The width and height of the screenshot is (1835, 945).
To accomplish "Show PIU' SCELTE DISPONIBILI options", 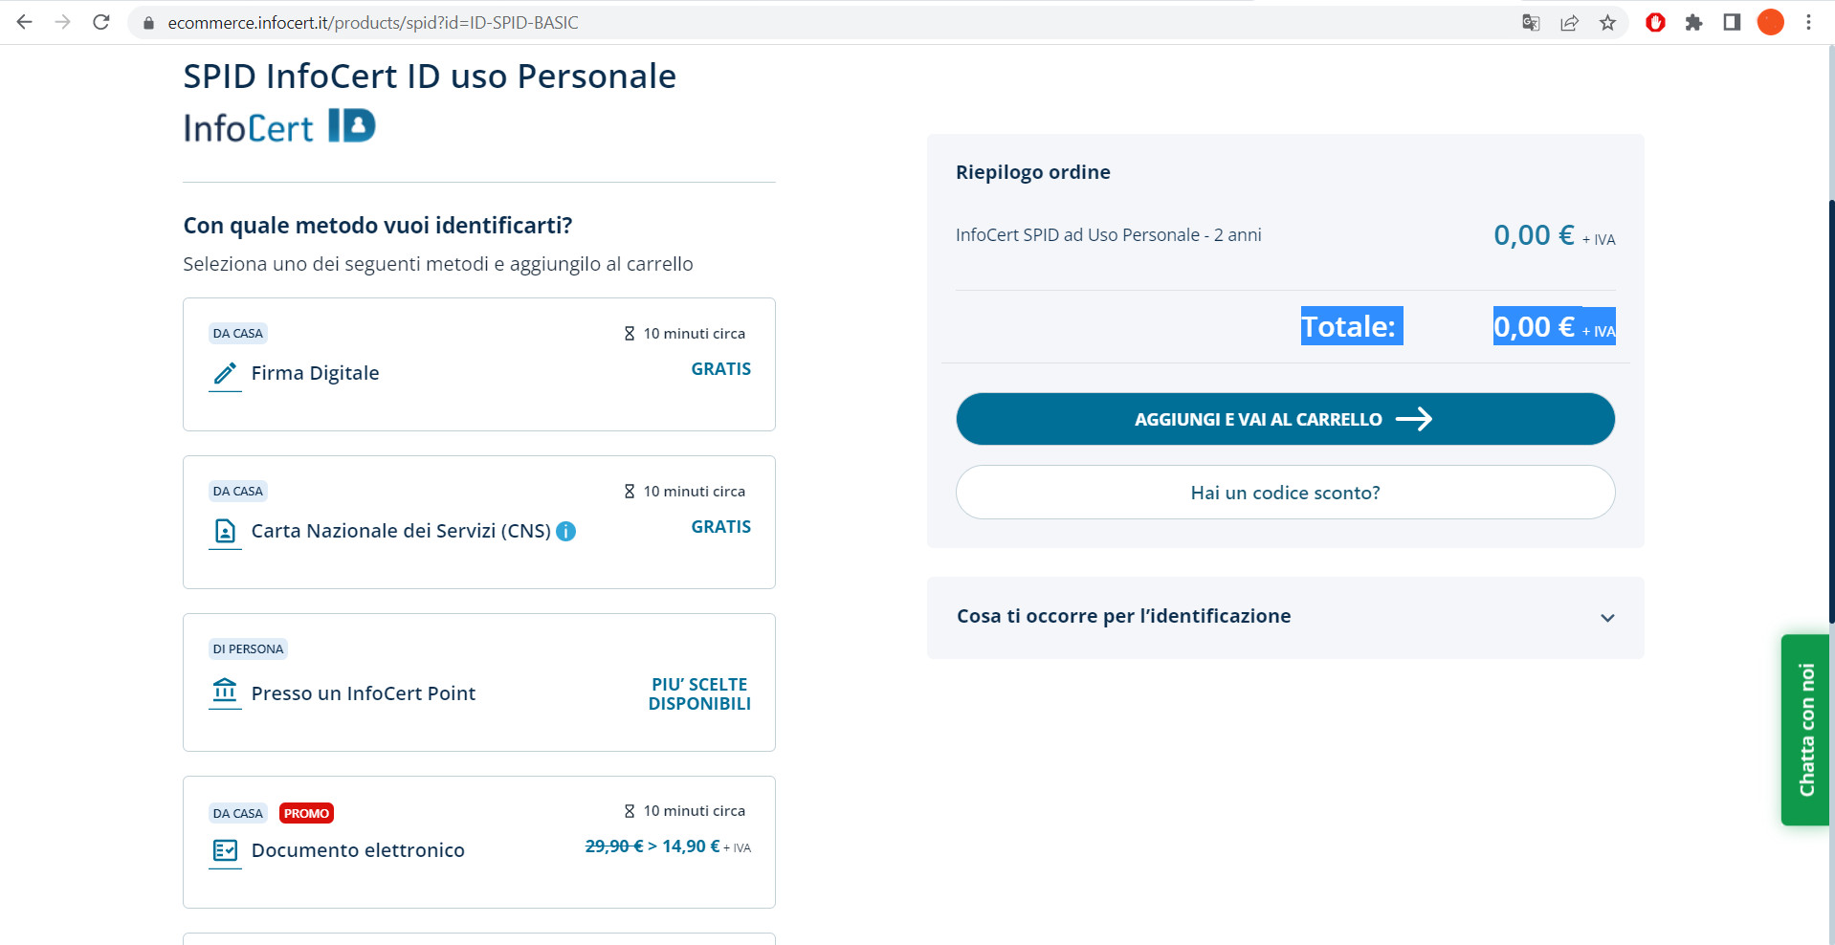I will (x=699, y=694).
